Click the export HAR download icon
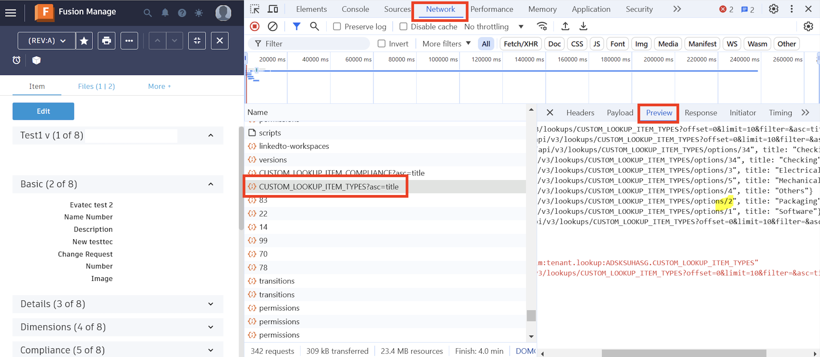This screenshot has height=357, width=820. [x=583, y=27]
